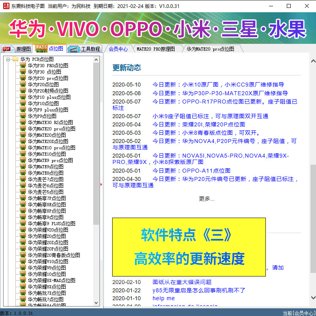Click the clapperboard icon on 工具教程 tab
The width and height of the screenshot is (316, 316).
73,49
